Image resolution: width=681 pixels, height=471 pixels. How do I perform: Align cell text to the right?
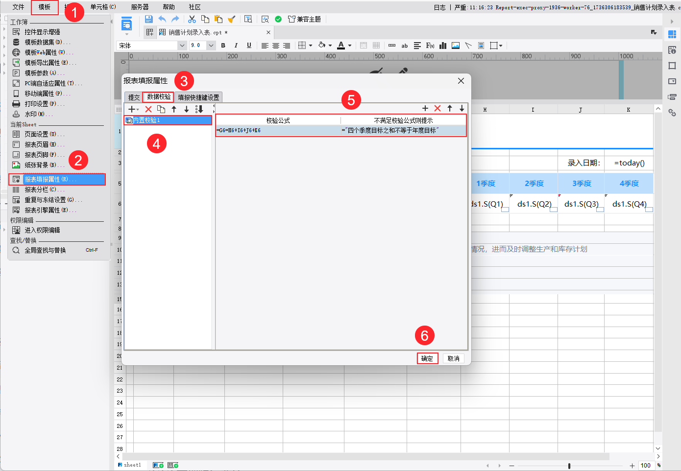(287, 46)
